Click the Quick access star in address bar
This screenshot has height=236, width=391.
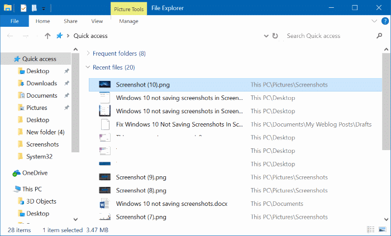(x=59, y=36)
